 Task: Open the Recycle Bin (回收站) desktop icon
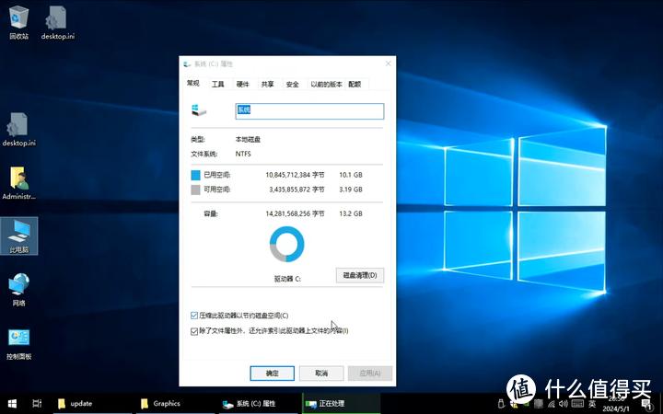click(18, 18)
